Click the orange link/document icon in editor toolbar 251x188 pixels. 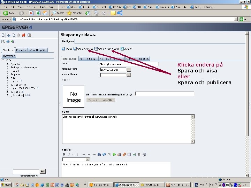coord(124,155)
